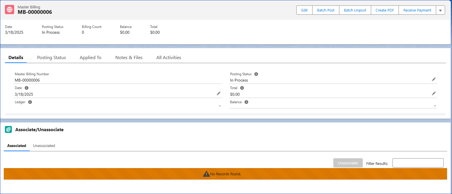Click the Create PDF button
This screenshot has width=452, height=194.
385,10
